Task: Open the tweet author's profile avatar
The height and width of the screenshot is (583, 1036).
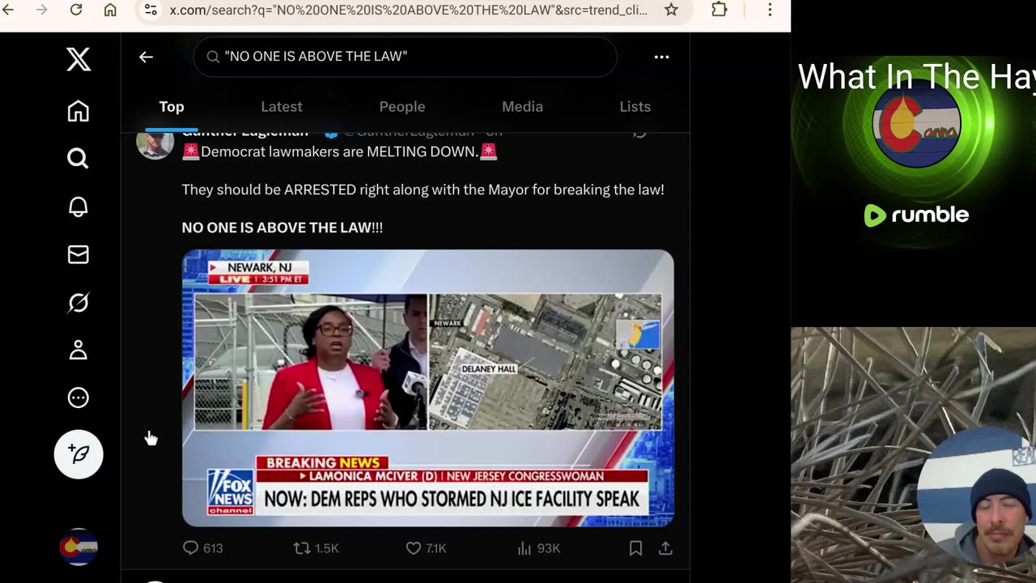Action: tap(155, 144)
